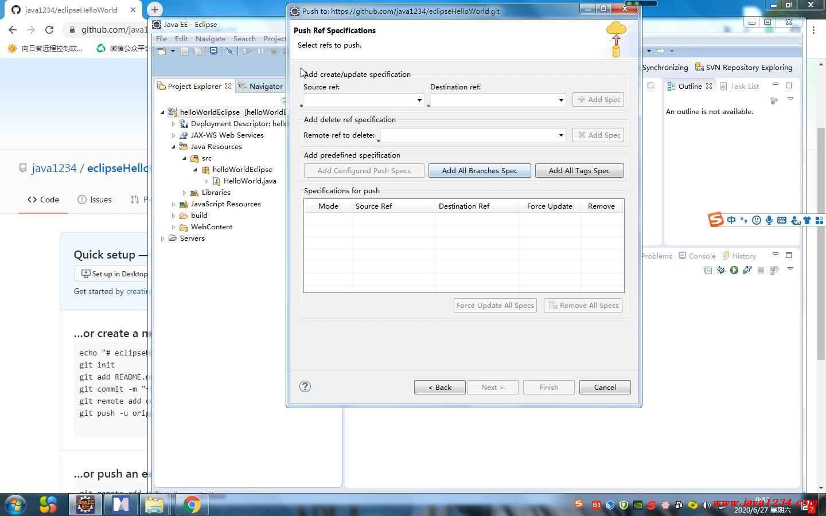Open the Remote ref to delete dropdown

[560, 135]
